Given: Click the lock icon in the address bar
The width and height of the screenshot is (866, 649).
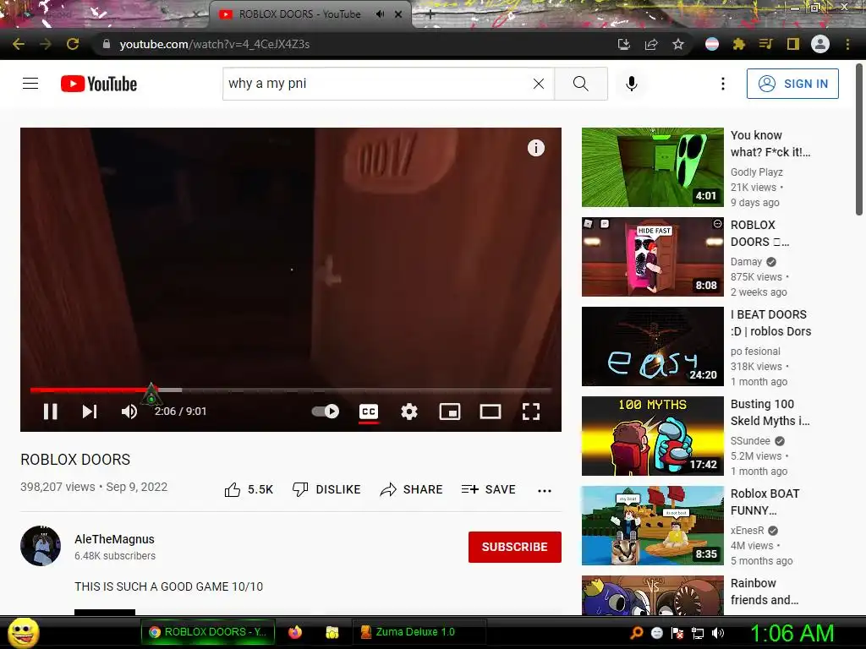Looking at the screenshot, I should tap(107, 44).
